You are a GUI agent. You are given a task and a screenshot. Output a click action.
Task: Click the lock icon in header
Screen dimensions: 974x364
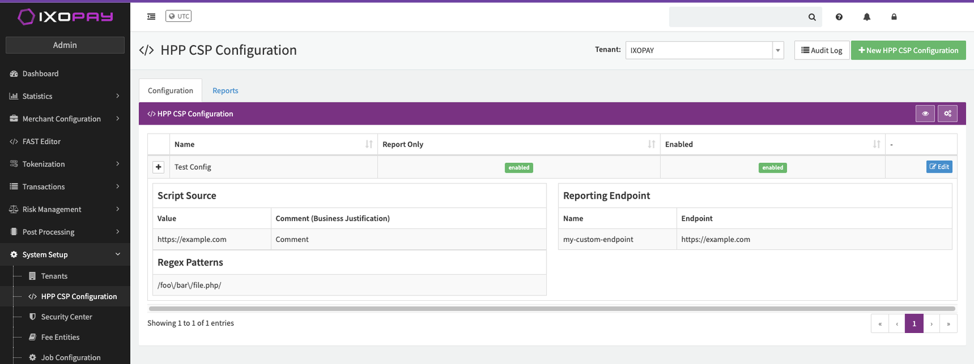[894, 17]
